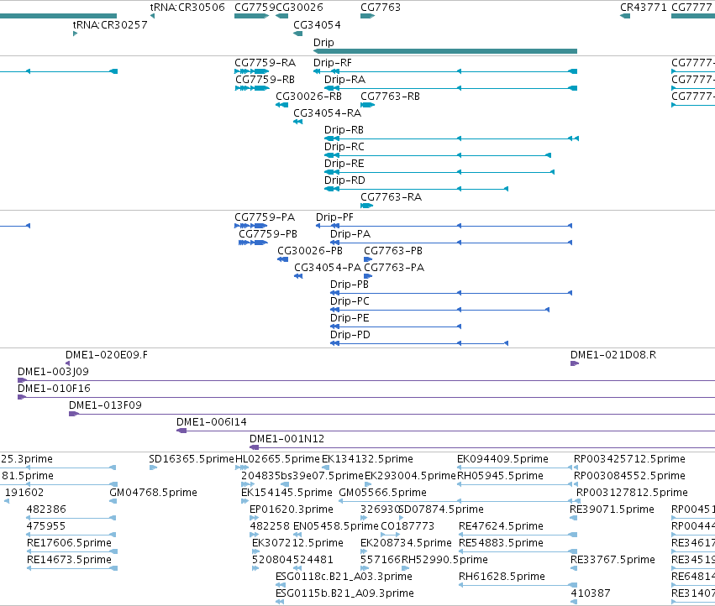Viewport: 715px width, 606px height.
Task: Open the HL02665.5prime EST
Action: [x=242, y=468]
